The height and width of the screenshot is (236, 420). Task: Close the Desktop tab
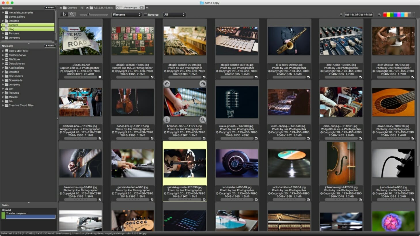coord(61,8)
